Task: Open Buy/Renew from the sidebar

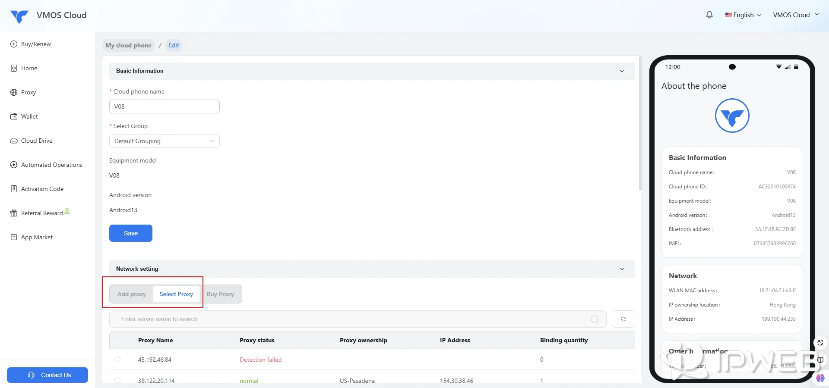Action: [x=36, y=44]
